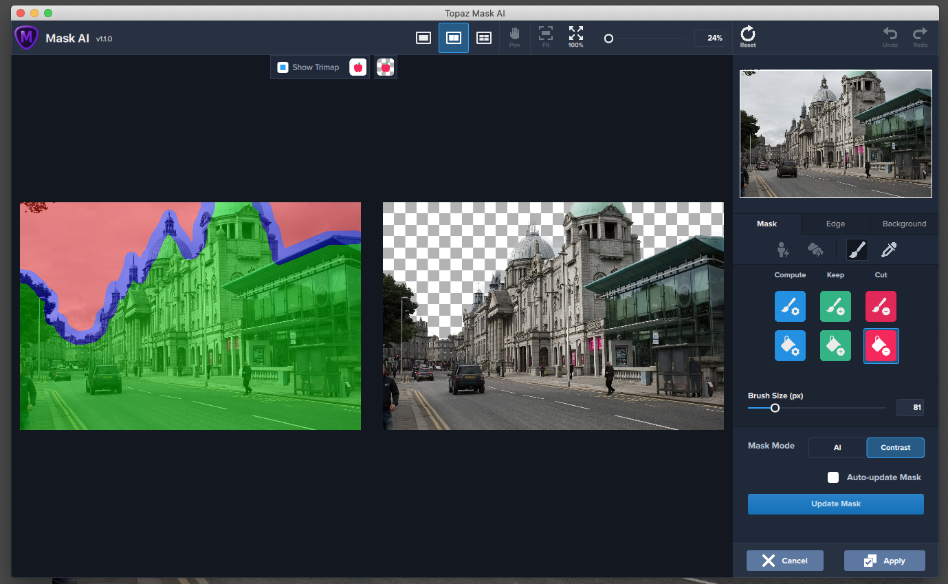Image resolution: width=948 pixels, height=584 pixels.
Task: Set Mask Mode to AI
Action: [837, 448]
